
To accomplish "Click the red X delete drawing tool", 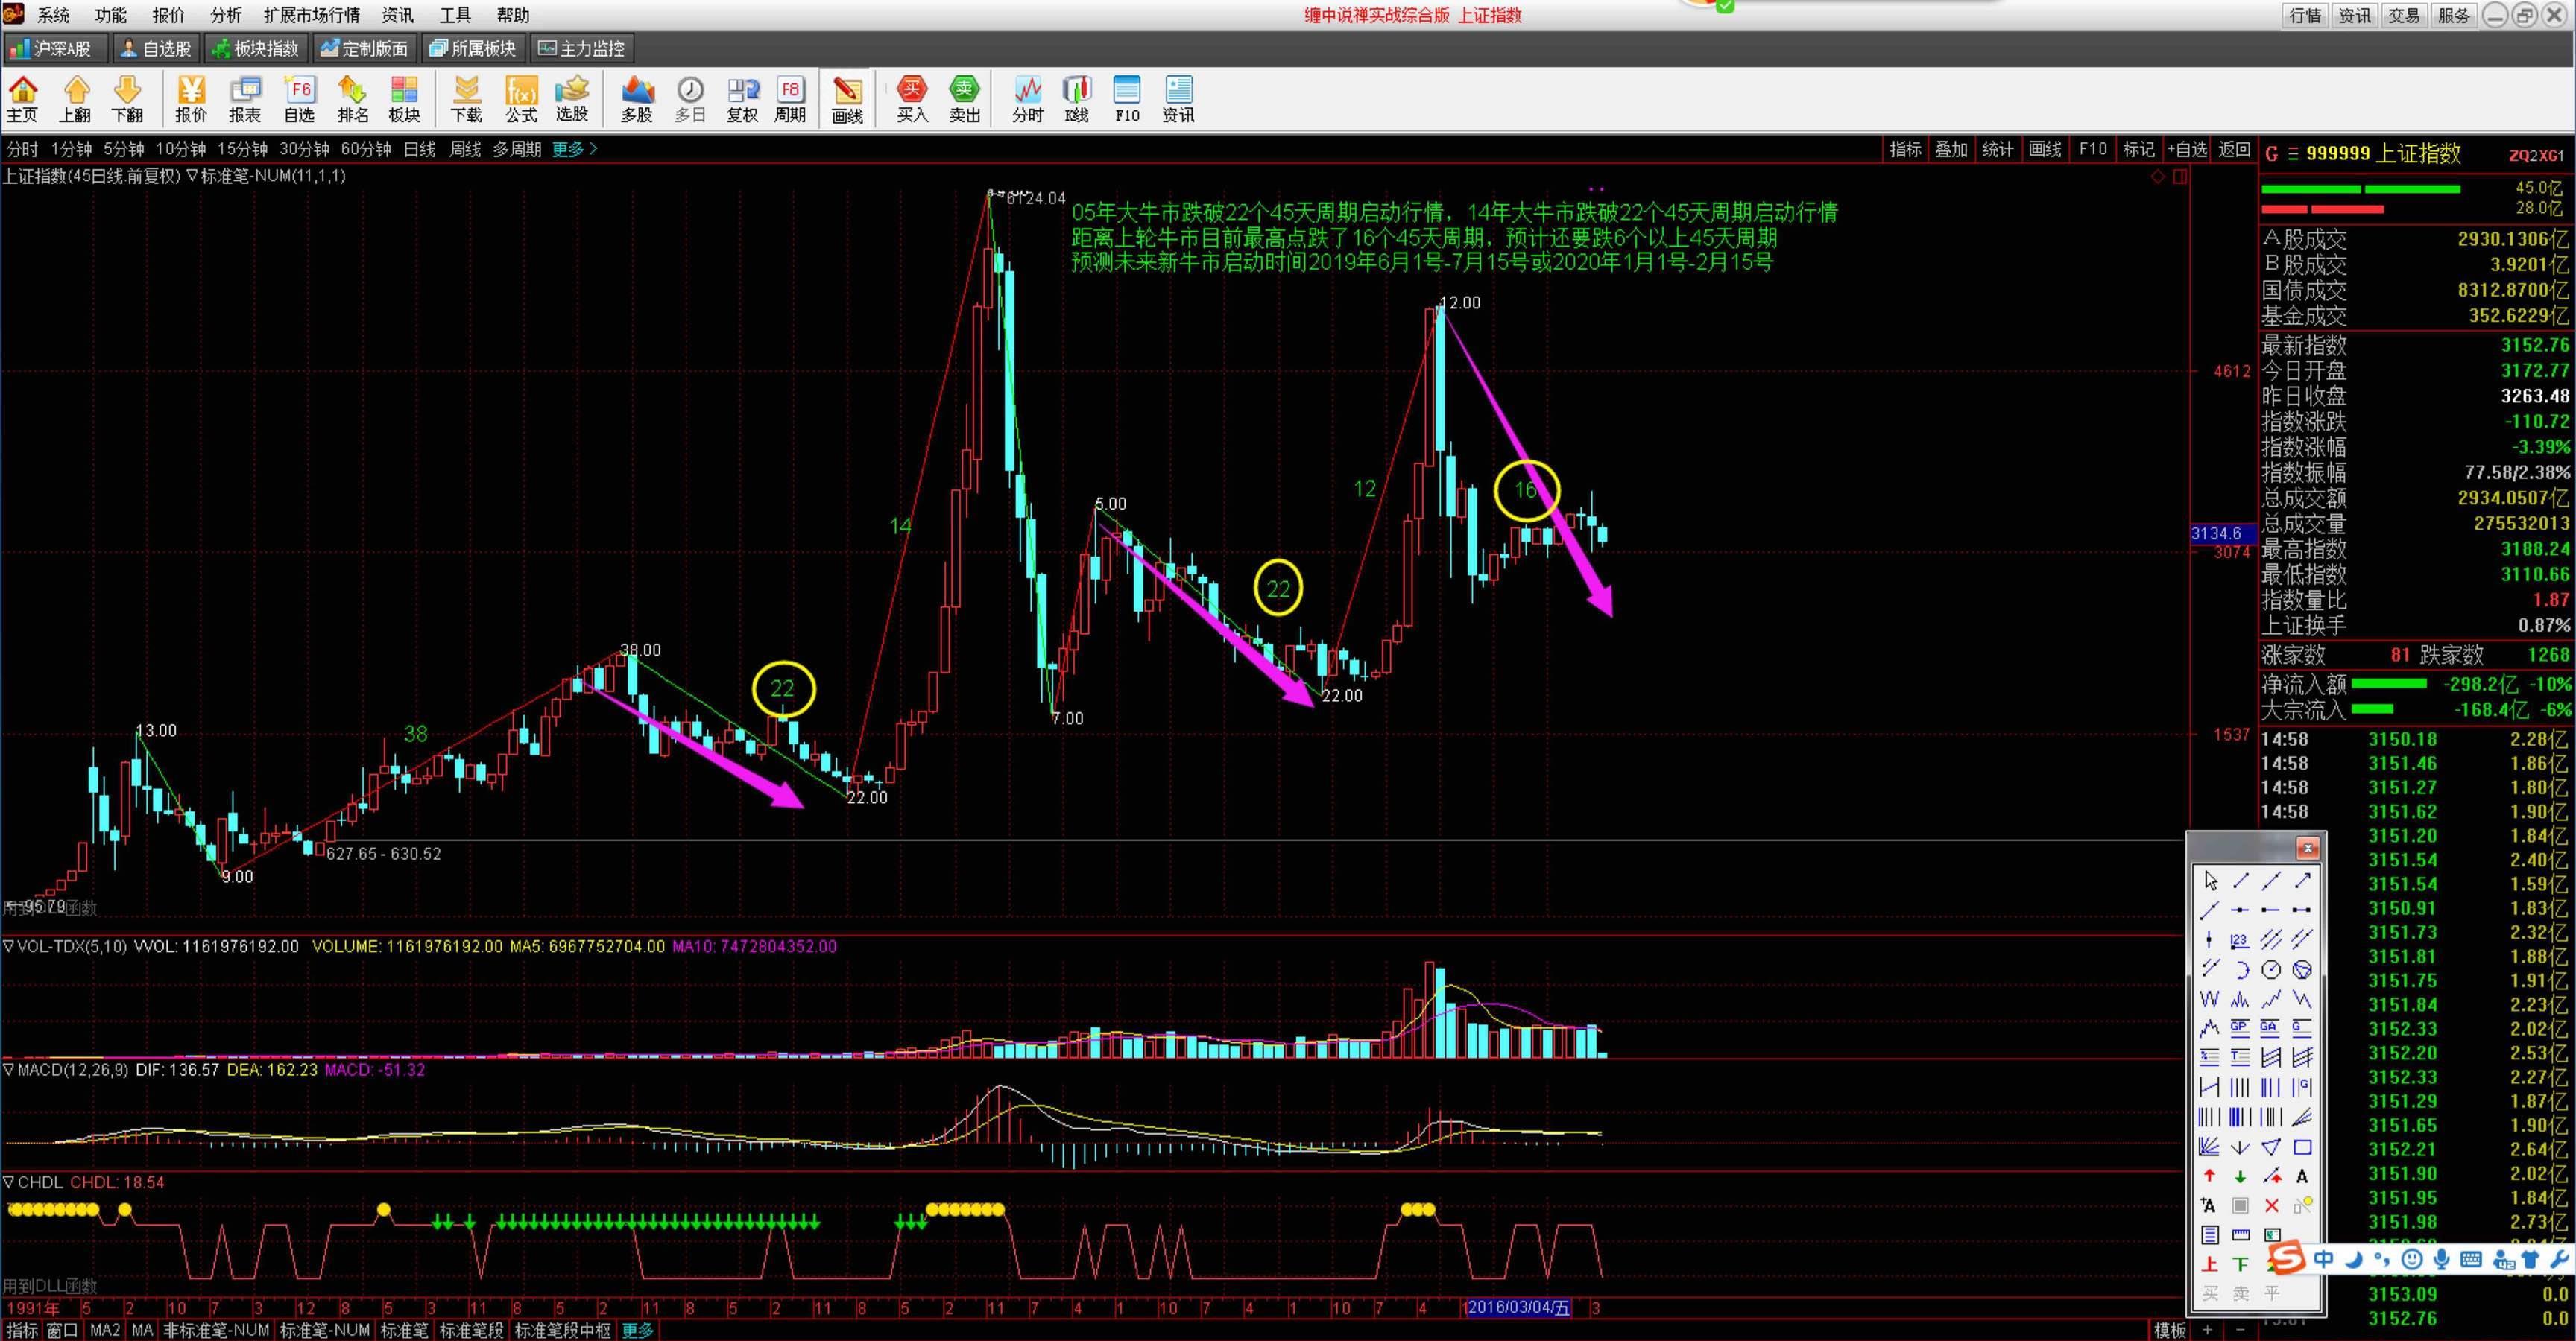I will [x=2272, y=1206].
